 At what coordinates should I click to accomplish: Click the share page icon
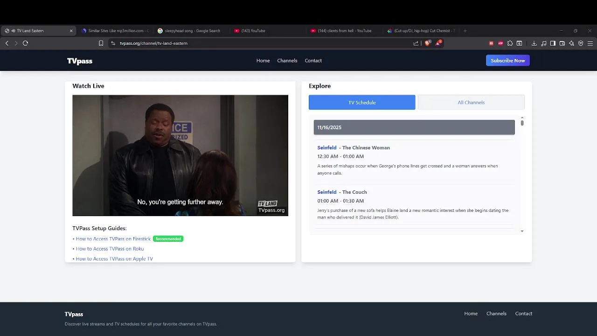click(x=416, y=43)
